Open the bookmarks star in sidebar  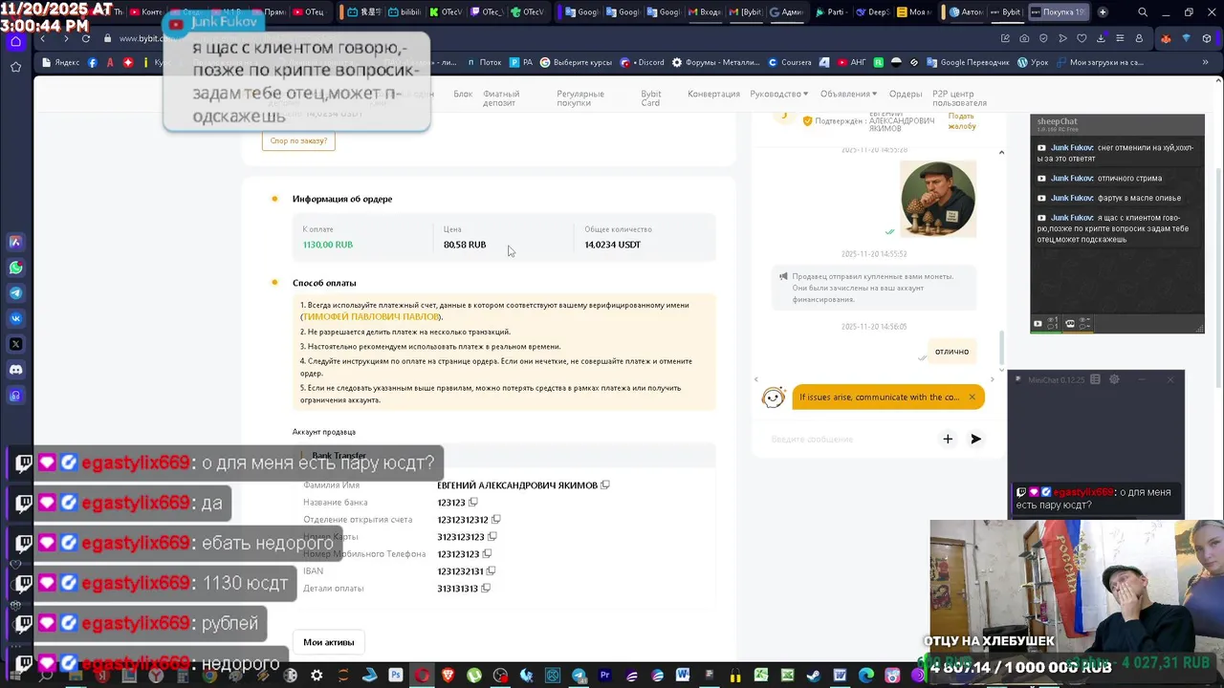coord(15,67)
